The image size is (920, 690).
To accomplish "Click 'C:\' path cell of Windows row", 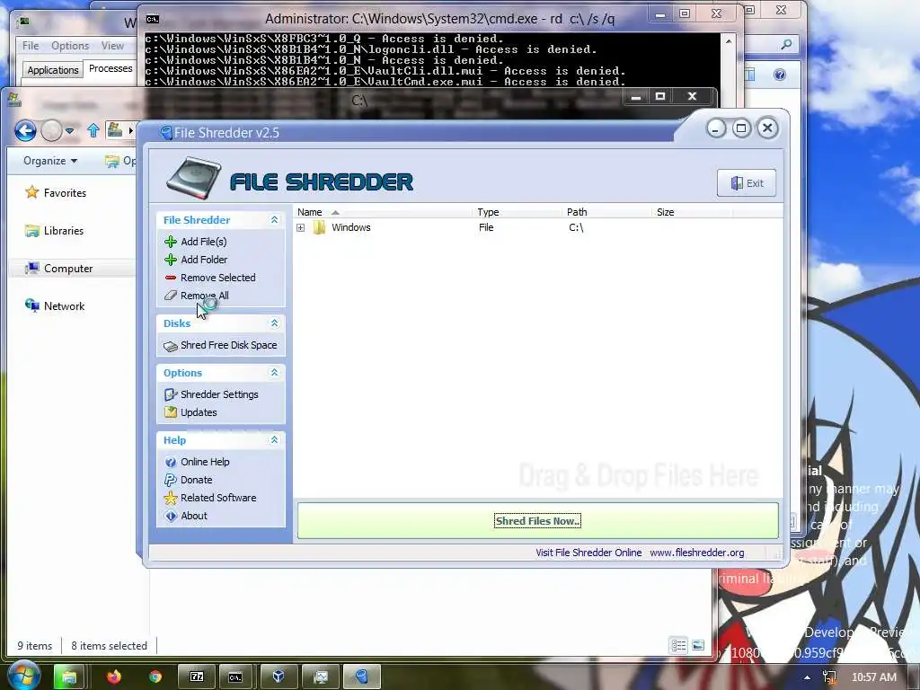I will click(576, 227).
